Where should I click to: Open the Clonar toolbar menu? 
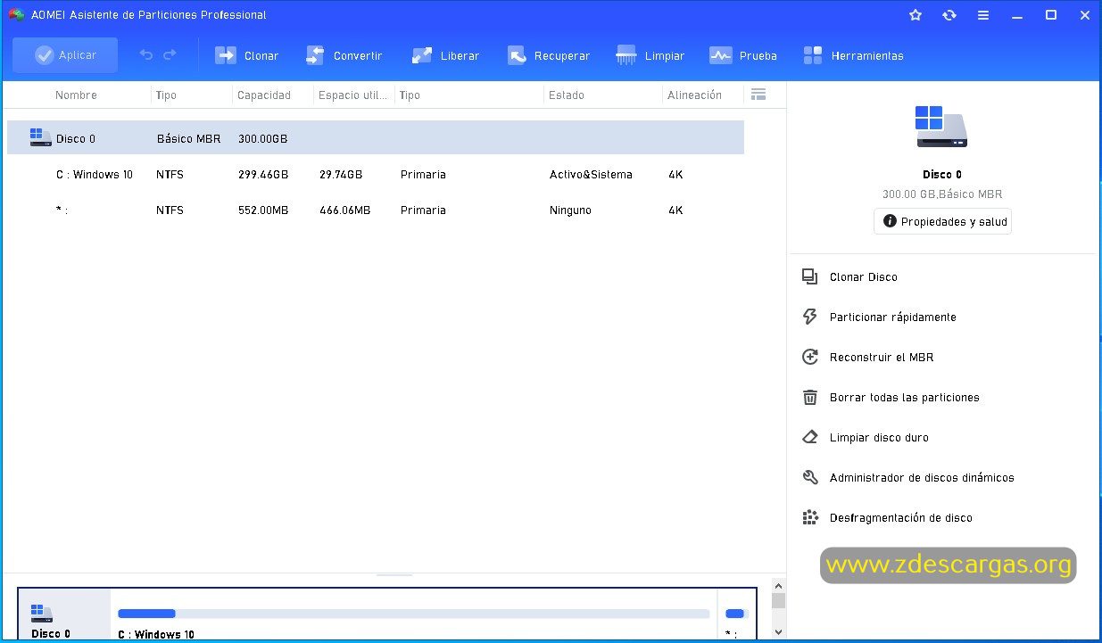[x=247, y=55]
